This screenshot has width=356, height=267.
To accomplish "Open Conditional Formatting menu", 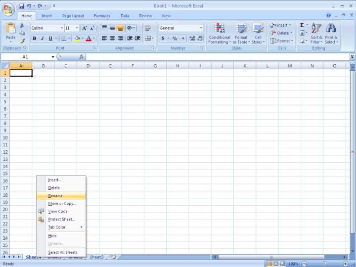I will pyautogui.click(x=220, y=33).
